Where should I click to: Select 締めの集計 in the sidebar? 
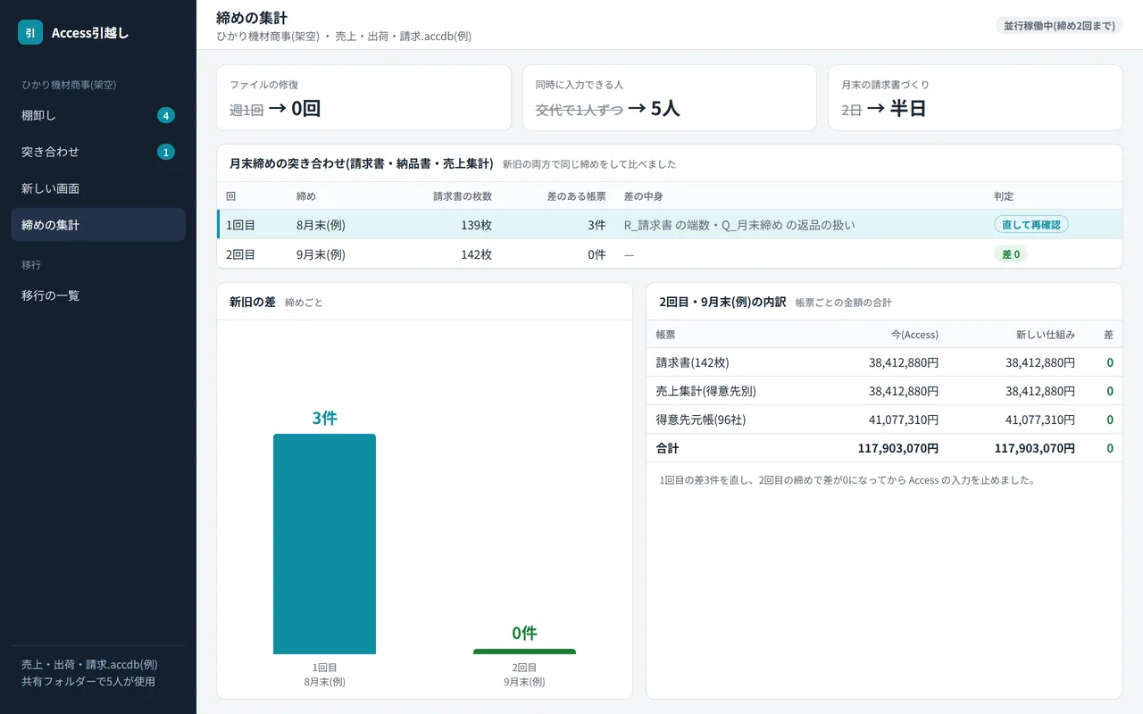(x=98, y=225)
